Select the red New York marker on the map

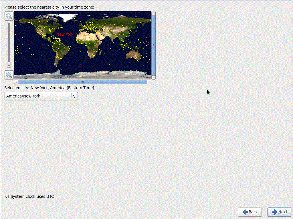point(54,30)
